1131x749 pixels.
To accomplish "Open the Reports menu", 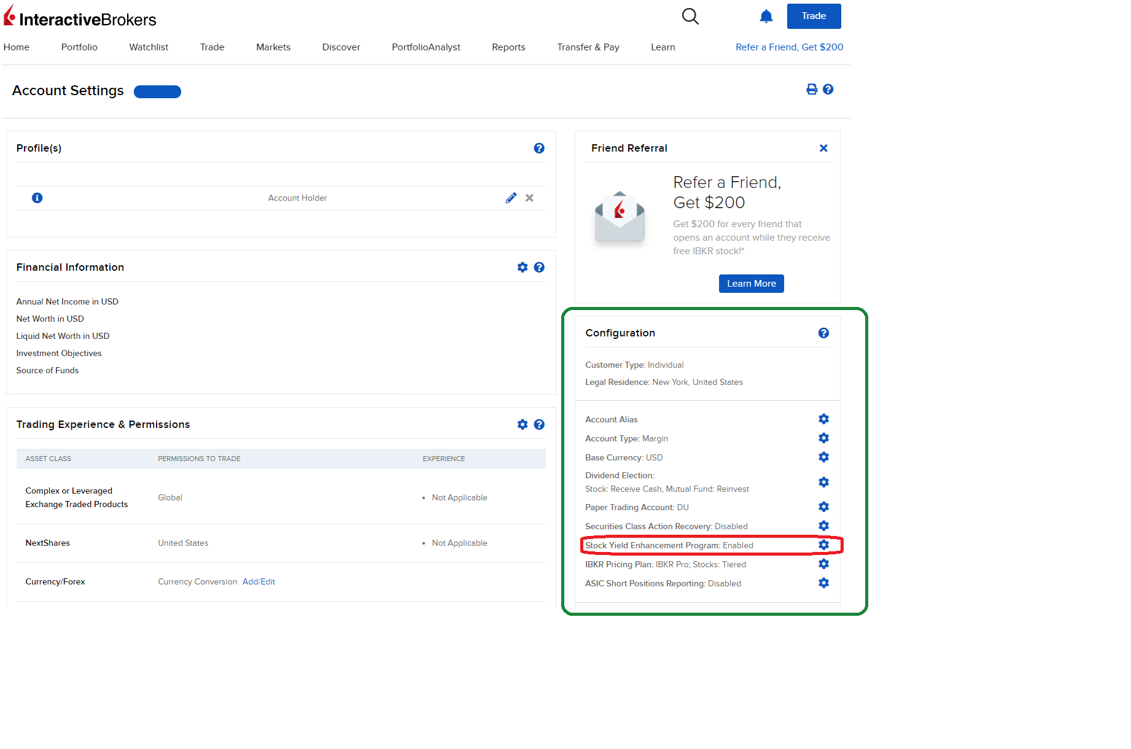I will (508, 47).
